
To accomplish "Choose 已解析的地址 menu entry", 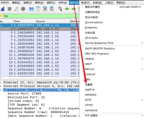I will point(112,12).
